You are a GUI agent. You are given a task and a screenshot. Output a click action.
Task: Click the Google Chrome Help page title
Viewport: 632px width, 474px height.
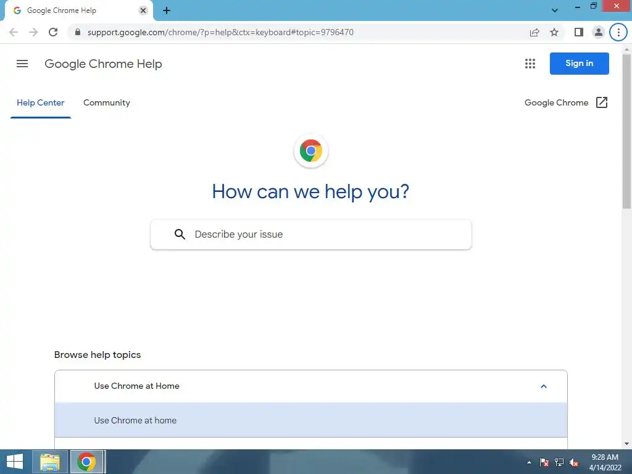click(x=103, y=64)
